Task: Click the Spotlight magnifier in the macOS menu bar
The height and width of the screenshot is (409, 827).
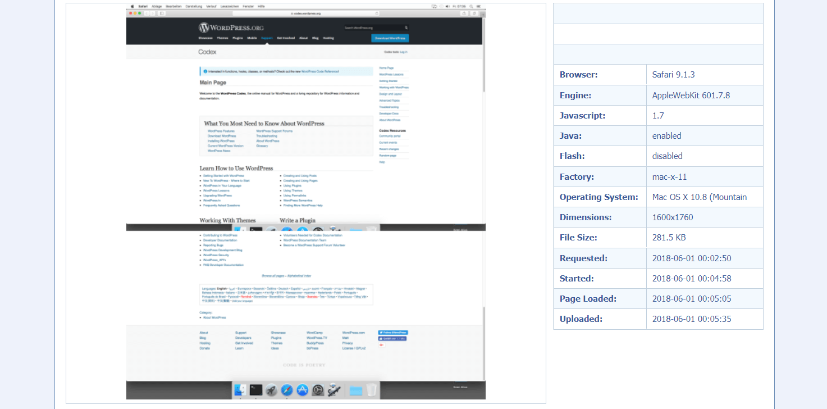Action: click(x=471, y=6)
